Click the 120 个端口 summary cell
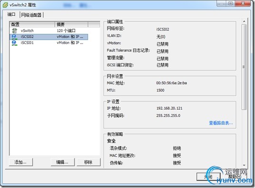This screenshot has height=188, width=255. pyautogui.click(x=66, y=31)
